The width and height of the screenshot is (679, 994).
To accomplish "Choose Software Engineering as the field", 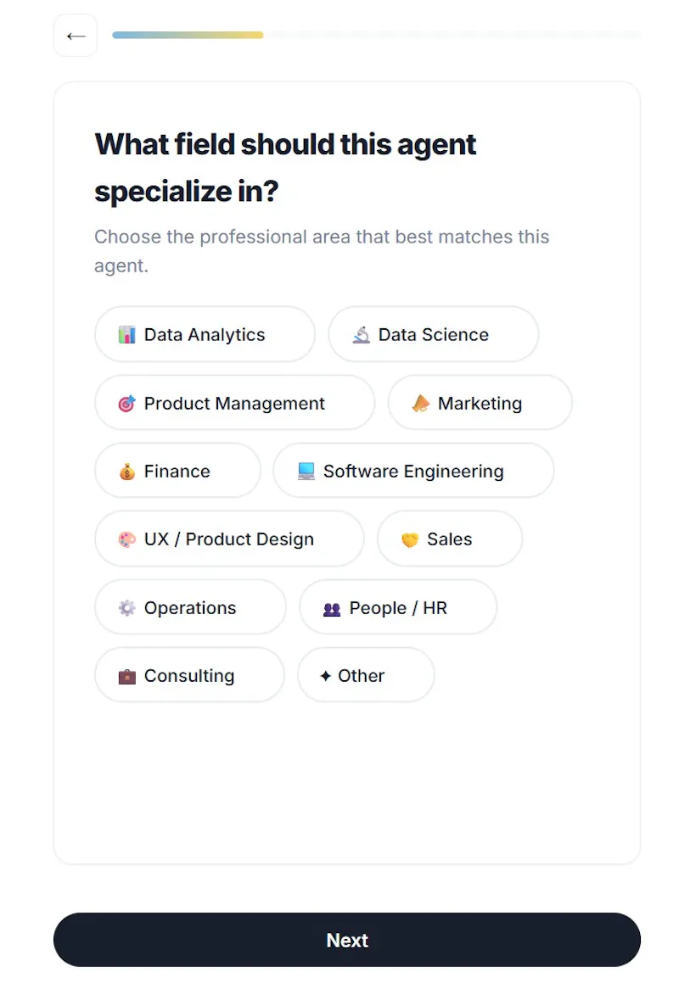I will pos(413,471).
